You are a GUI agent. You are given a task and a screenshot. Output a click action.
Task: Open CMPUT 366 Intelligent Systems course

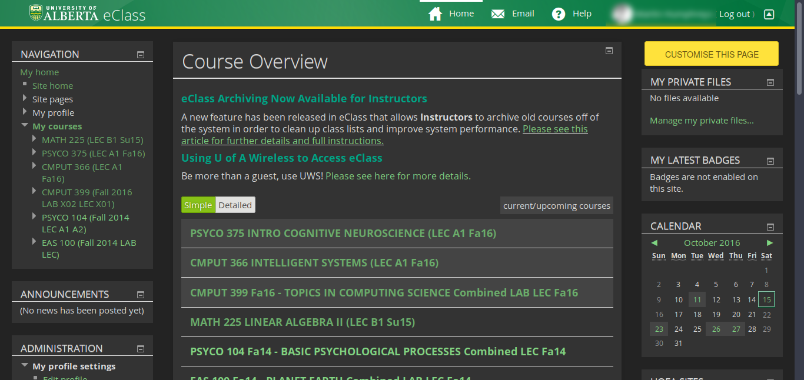(x=314, y=263)
